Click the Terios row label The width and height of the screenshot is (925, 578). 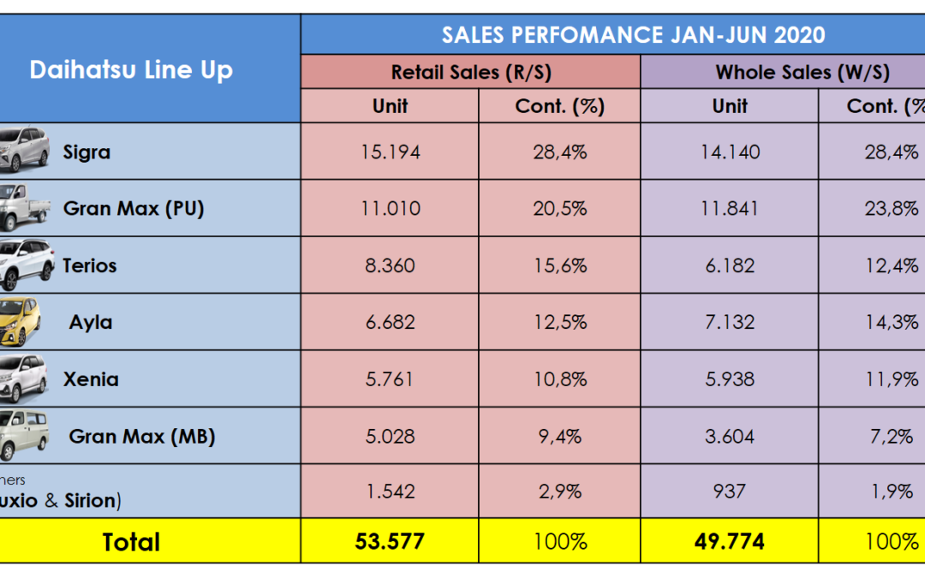point(90,265)
